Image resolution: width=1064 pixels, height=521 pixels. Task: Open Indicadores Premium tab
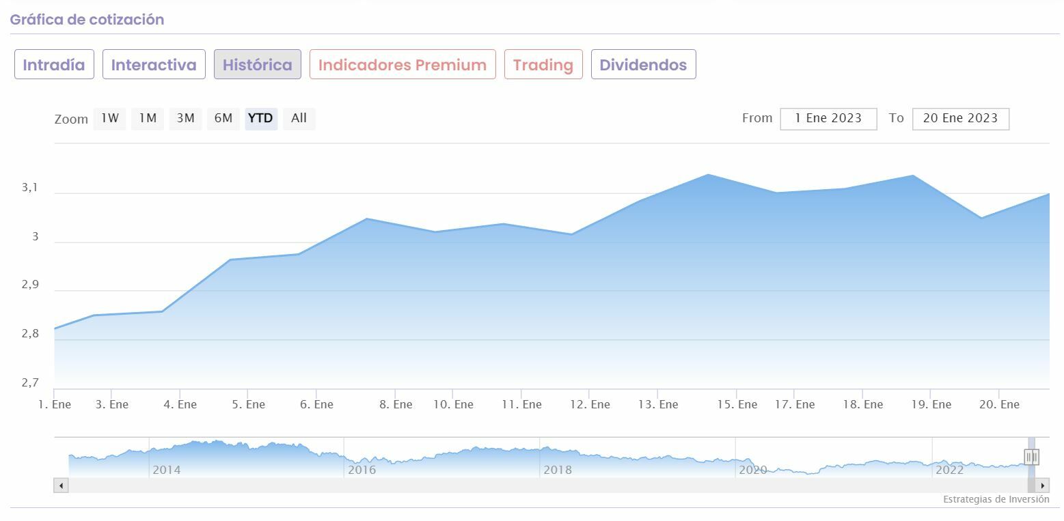[x=403, y=65]
